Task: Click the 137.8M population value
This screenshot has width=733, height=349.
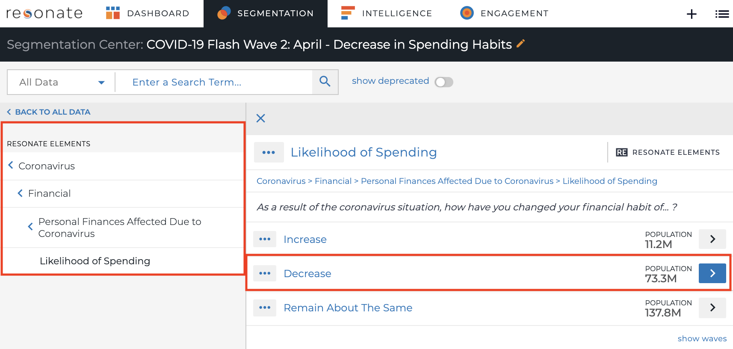Action: pos(663,313)
